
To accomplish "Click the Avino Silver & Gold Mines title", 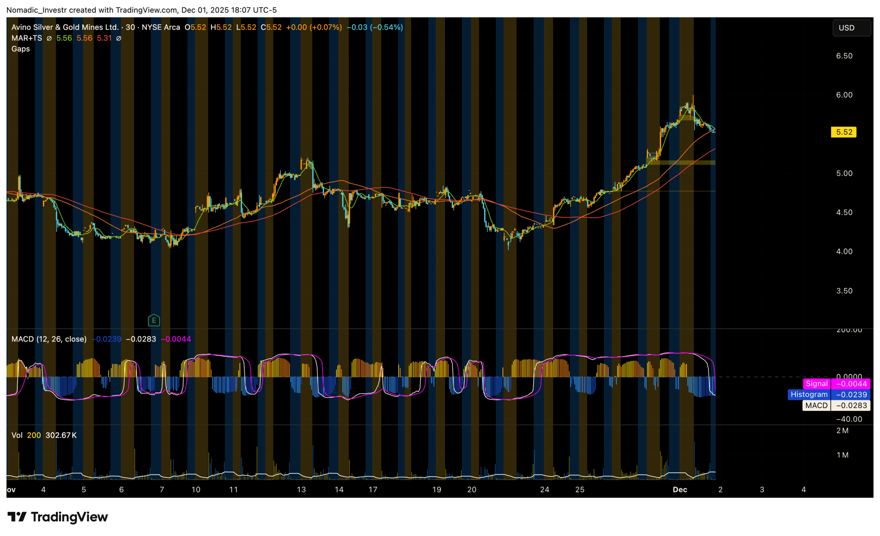I will 65,27.
